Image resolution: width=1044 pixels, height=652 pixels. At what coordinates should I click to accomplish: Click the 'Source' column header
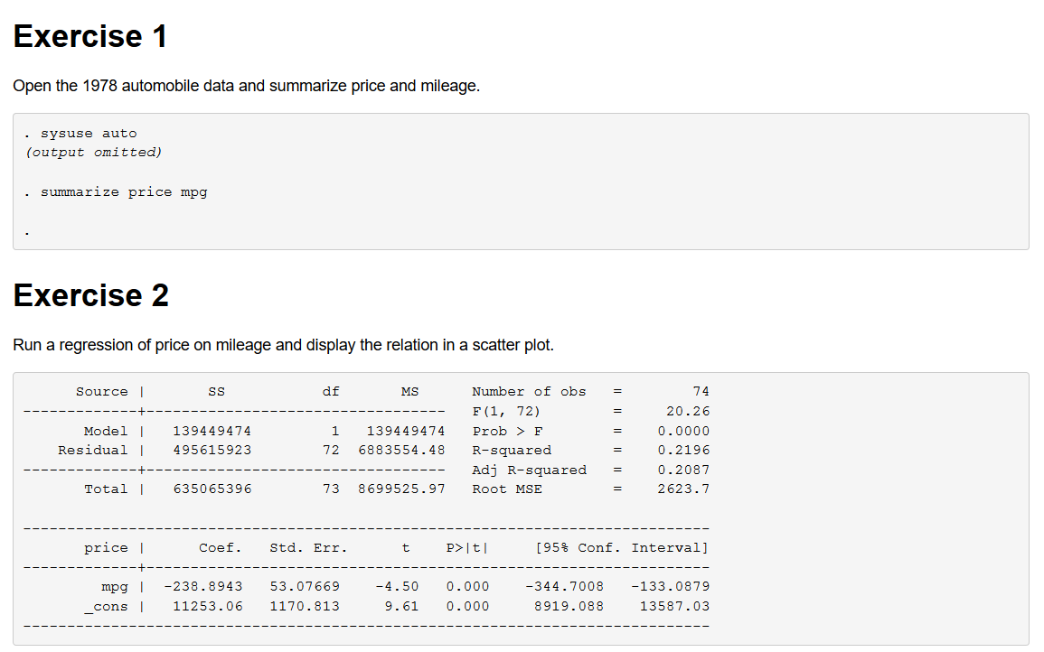pyautogui.click(x=102, y=392)
